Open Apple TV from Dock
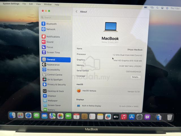 click(116, 117)
